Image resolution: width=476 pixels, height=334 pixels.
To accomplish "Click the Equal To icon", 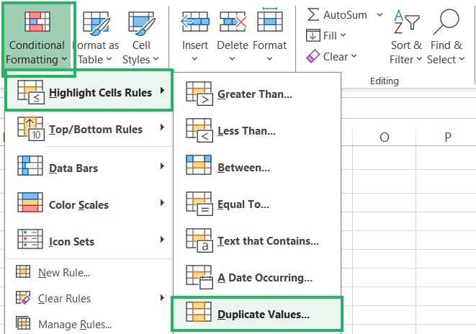I will [x=199, y=204].
